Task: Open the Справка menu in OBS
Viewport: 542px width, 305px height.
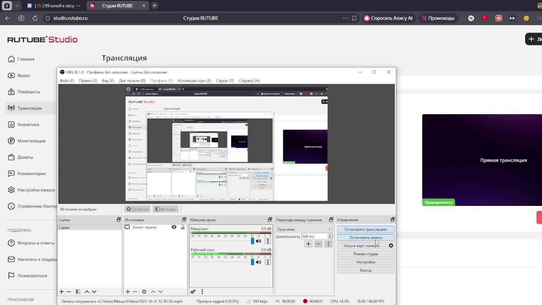Action: pyautogui.click(x=249, y=80)
